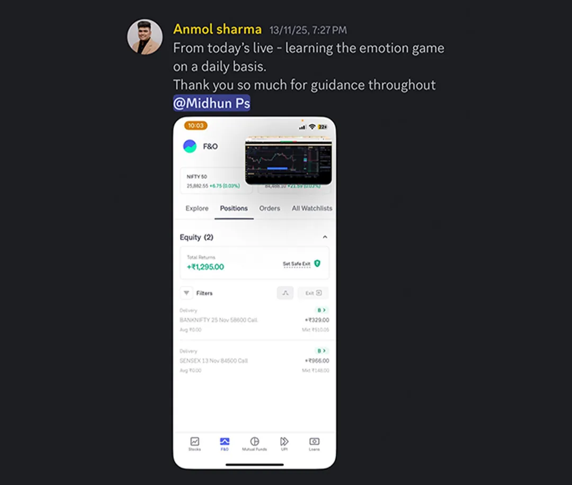Tap the F&O bottom navigation icon

[x=225, y=444]
